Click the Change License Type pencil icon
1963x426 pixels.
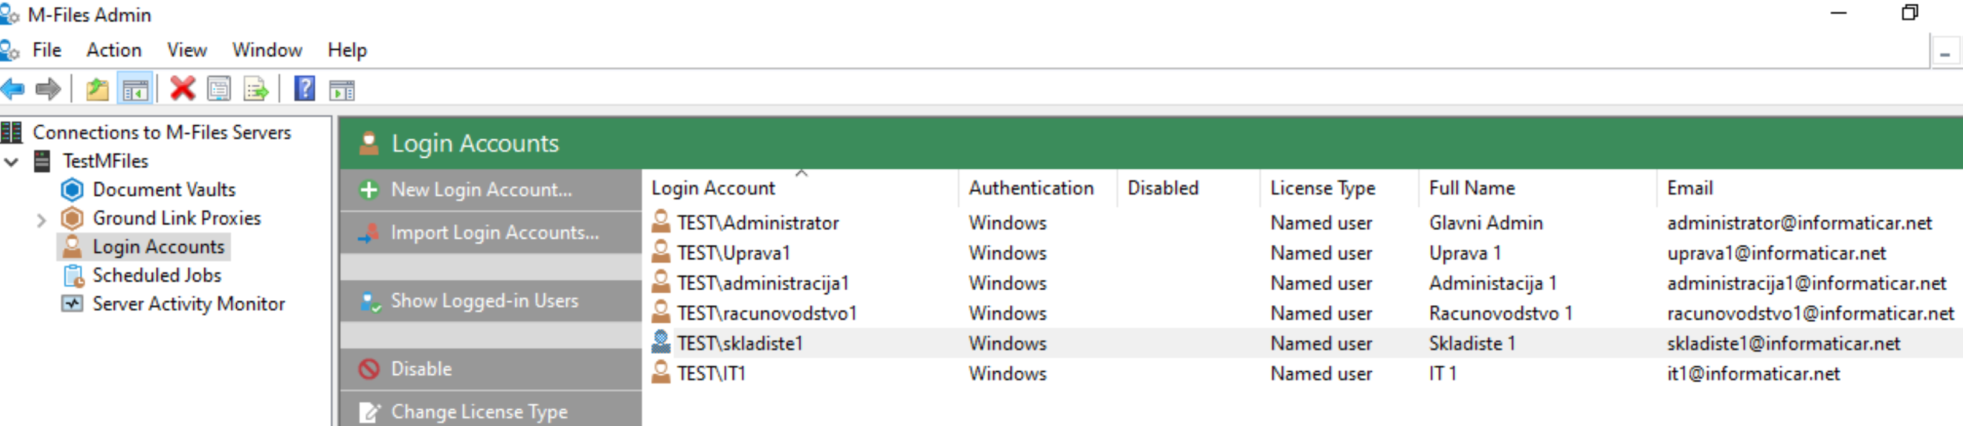[x=369, y=412]
